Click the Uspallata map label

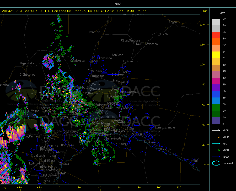pyautogui.click(x=27, y=63)
